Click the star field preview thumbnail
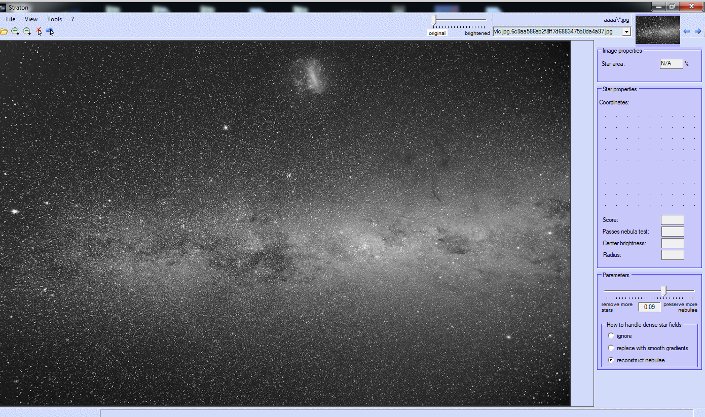Viewport: 705px width, 417px height. coord(658,30)
